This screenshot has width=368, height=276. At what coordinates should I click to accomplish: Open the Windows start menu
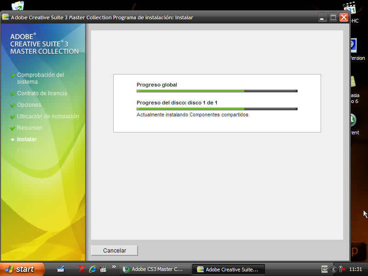pos(22,269)
